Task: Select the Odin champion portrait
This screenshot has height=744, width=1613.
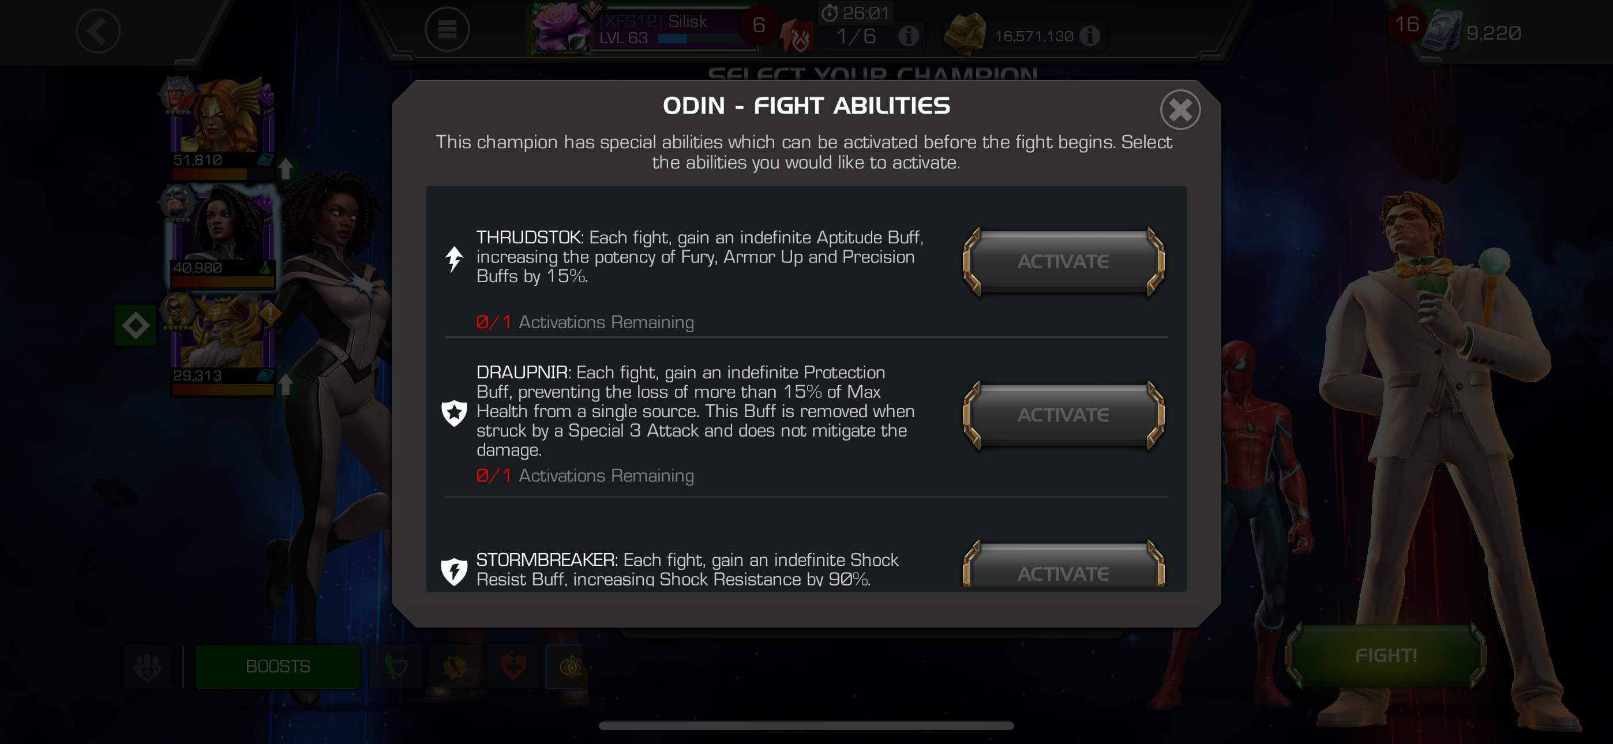Action: 222,345
